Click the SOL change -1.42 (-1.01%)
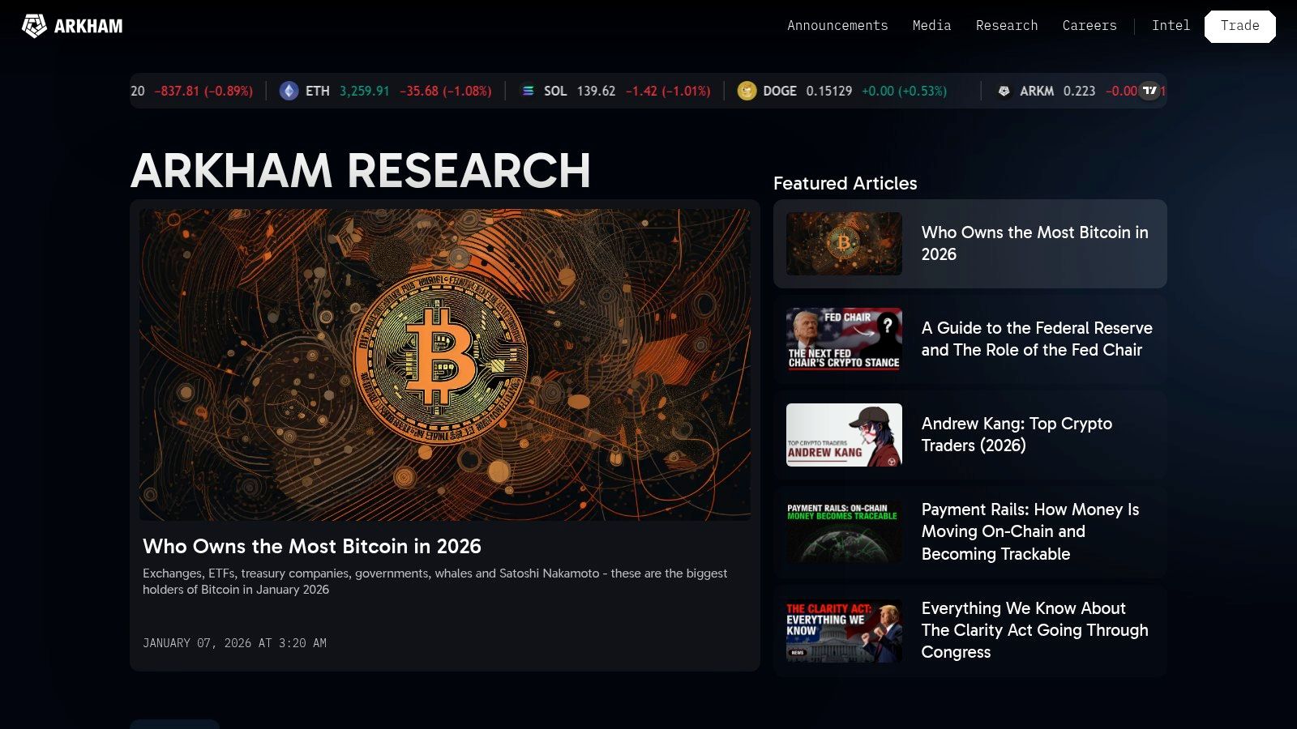The width and height of the screenshot is (1297, 729). pyautogui.click(x=668, y=91)
